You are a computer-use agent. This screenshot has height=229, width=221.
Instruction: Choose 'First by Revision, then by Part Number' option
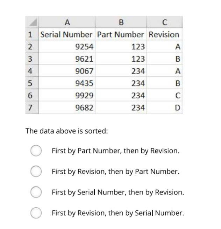(x=36, y=172)
